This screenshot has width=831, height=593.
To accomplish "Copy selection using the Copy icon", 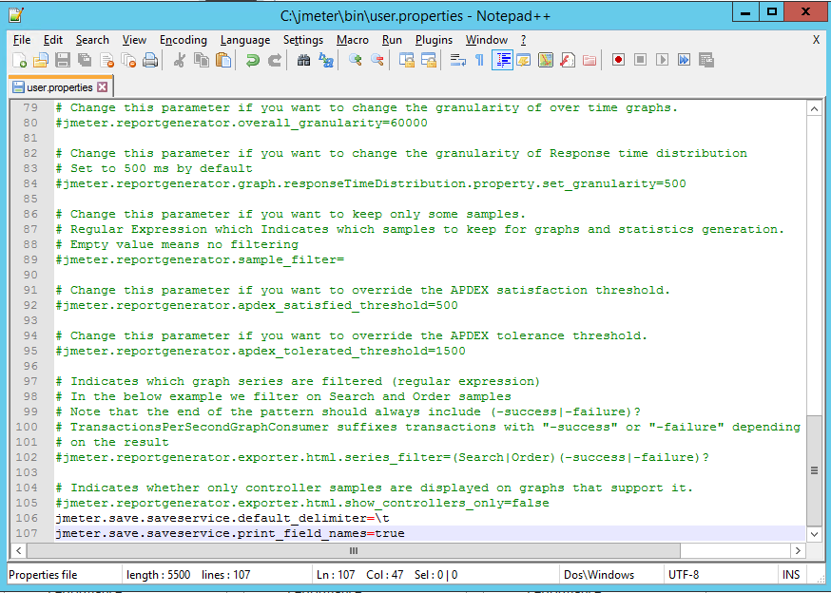I will pyautogui.click(x=202, y=61).
